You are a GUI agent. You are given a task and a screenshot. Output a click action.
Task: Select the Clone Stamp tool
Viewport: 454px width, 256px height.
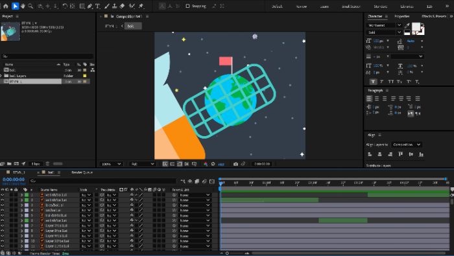click(x=115, y=6)
